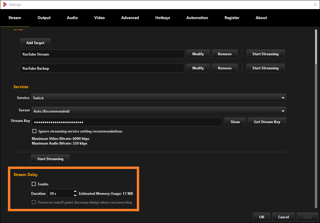This screenshot has width=320, height=223.
Task: Start streaming to YouTube Backup target
Action: coord(265,68)
